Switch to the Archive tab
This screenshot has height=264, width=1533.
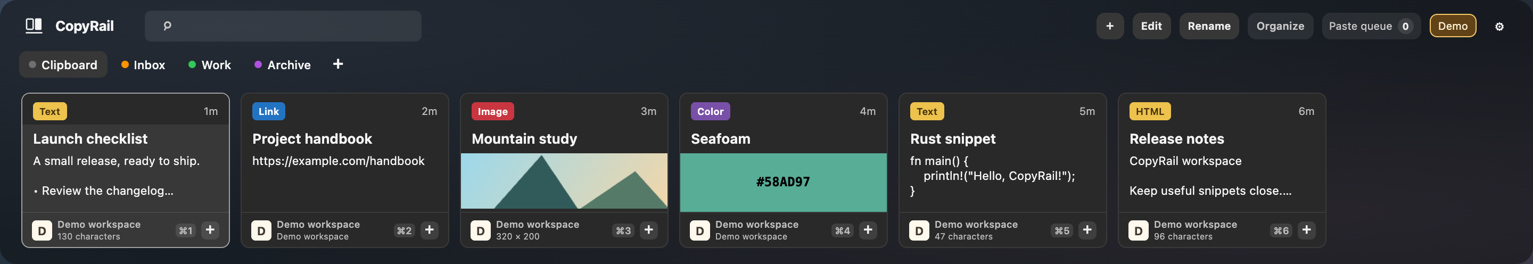[283, 65]
